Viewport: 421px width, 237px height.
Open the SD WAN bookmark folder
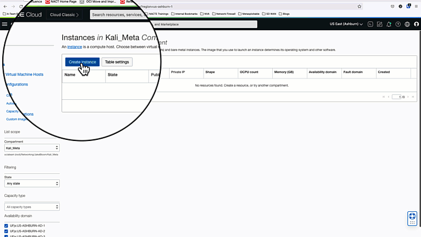pyautogui.click(x=269, y=14)
